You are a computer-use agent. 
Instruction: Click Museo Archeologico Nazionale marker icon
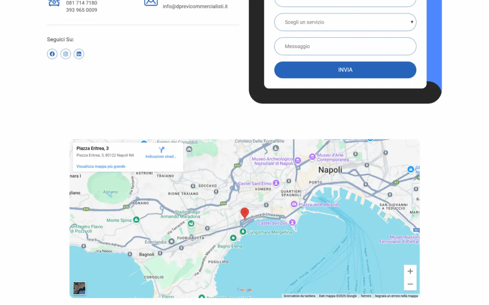298,161
